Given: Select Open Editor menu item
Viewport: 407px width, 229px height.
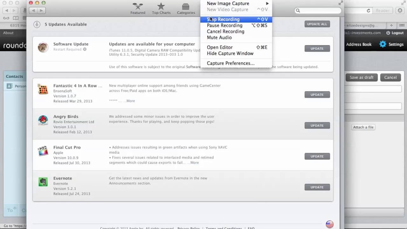Looking at the screenshot, I should click(x=236, y=47).
